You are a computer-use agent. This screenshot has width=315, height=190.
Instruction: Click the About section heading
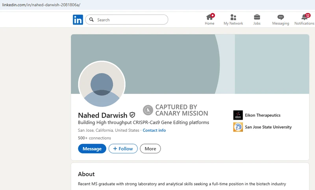point(86,174)
